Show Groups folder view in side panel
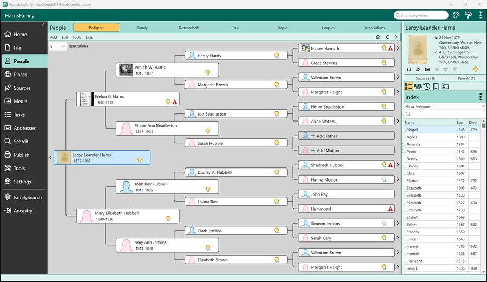This screenshot has width=487, height=282. pos(445,86)
